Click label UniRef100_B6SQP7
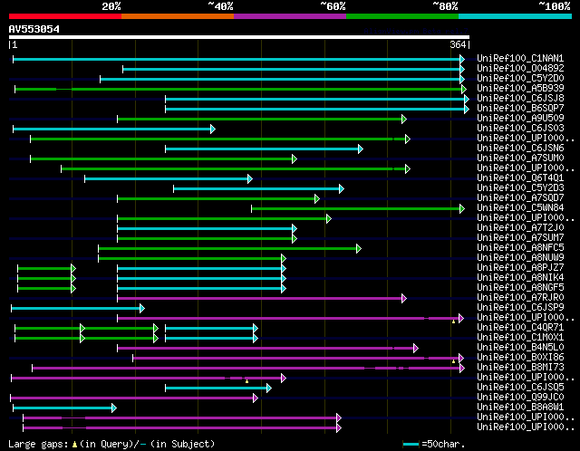Image resolution: width=580 pixels, height=451 pixels. click(520, 109)
